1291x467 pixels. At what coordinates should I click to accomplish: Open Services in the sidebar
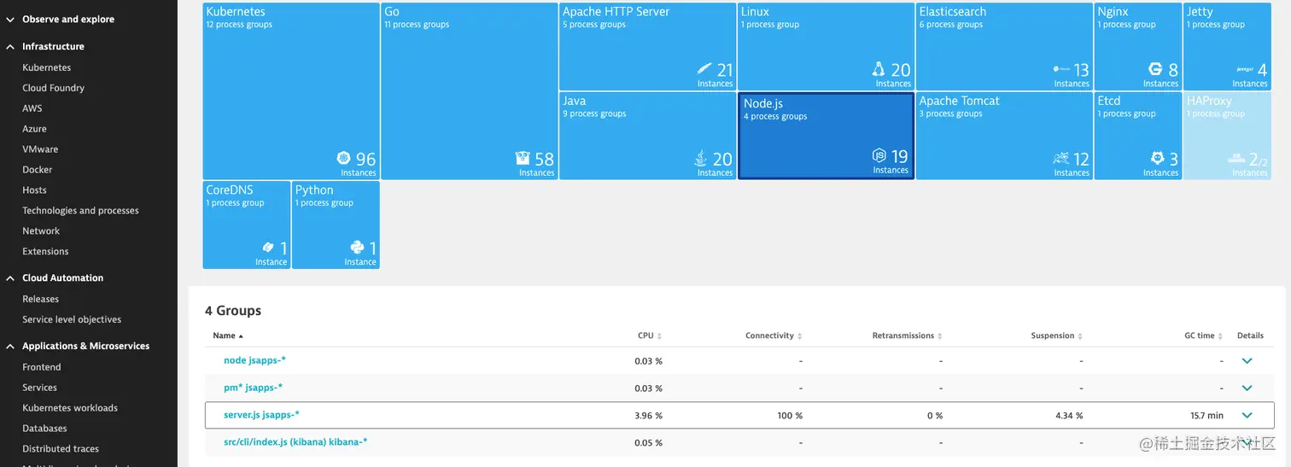click(x=39, y=388)
